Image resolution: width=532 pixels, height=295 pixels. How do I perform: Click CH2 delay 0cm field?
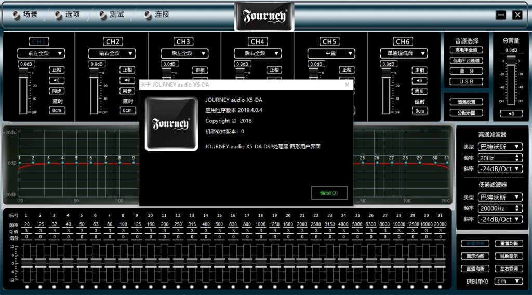(127, 110)
